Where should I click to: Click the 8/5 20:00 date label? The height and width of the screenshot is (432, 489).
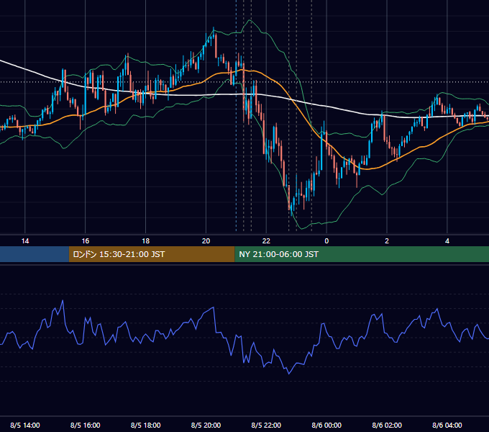tap(206, 425)
